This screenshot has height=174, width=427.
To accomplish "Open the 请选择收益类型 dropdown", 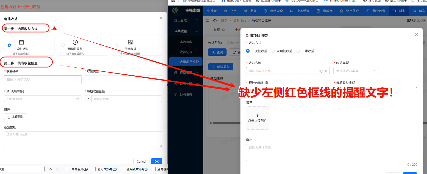I will (x=356, y=71).
